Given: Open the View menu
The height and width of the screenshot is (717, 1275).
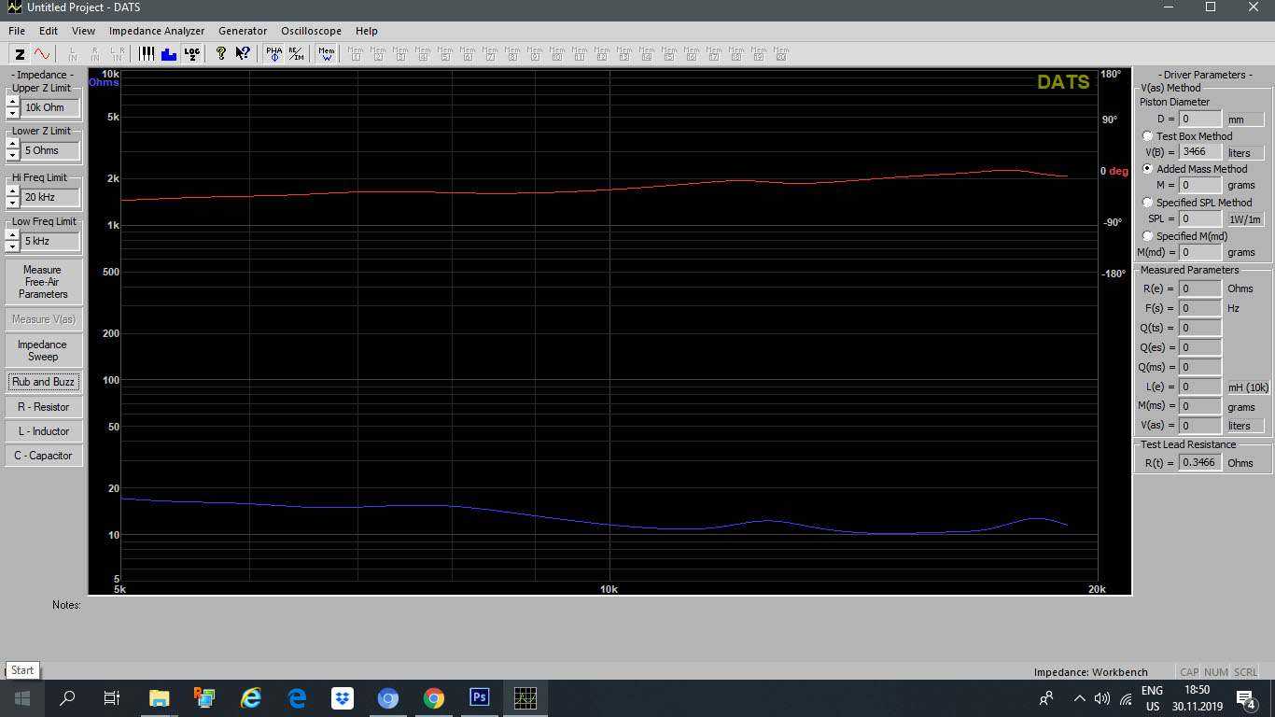Looking at the screenshot, I should [83, 31].
